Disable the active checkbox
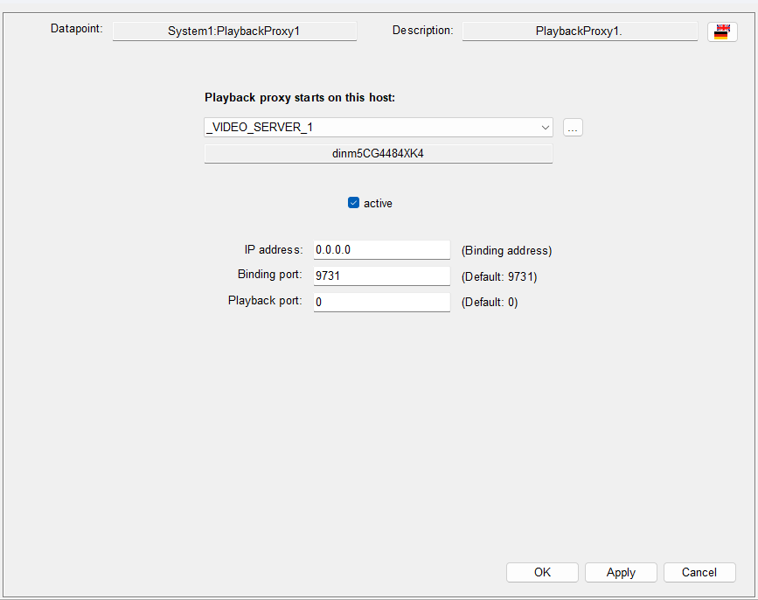The image size is (758, 600). coord(354,203)
